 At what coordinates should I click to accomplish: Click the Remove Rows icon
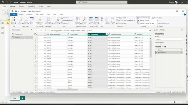point(97,19)
